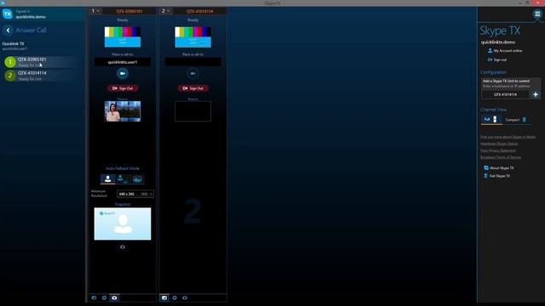Click the Skype TX logo icon
The image size is (545, 306).
tap(8, 14)
